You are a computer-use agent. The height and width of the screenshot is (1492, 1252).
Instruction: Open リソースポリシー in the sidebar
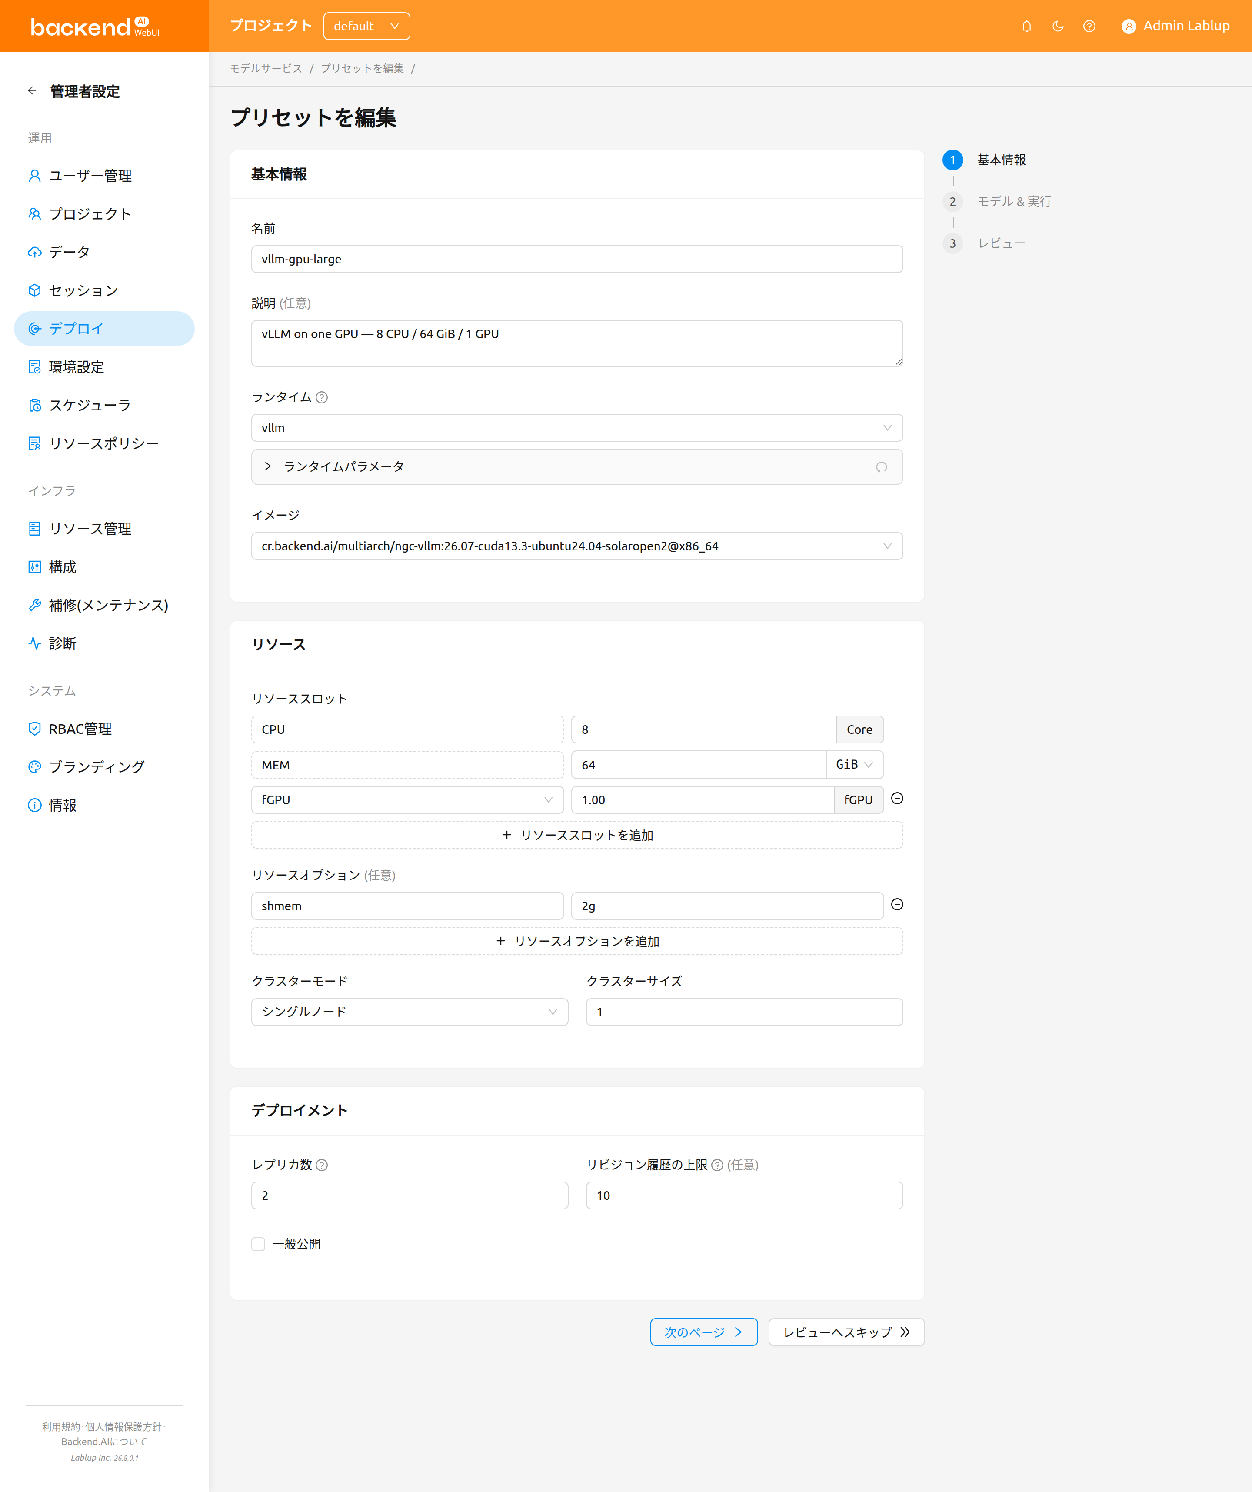[104, 443]
